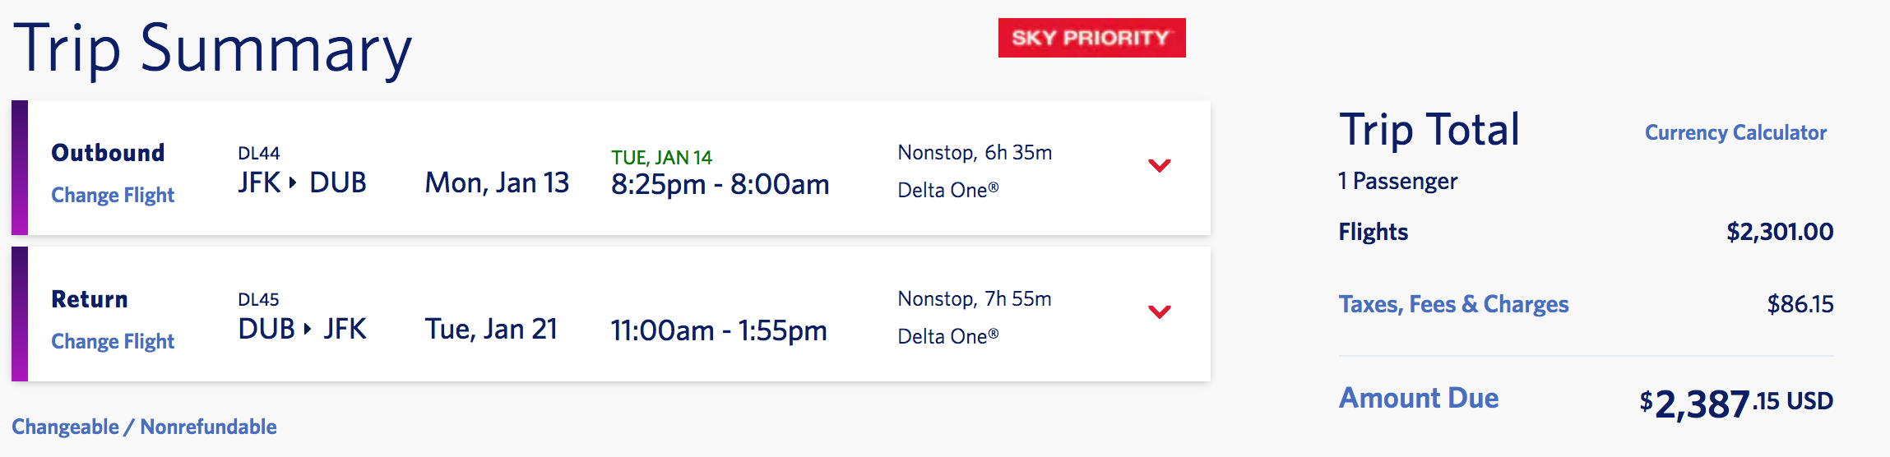View Taxes, Fees & Charges breakdown

tap(1453, 304)
